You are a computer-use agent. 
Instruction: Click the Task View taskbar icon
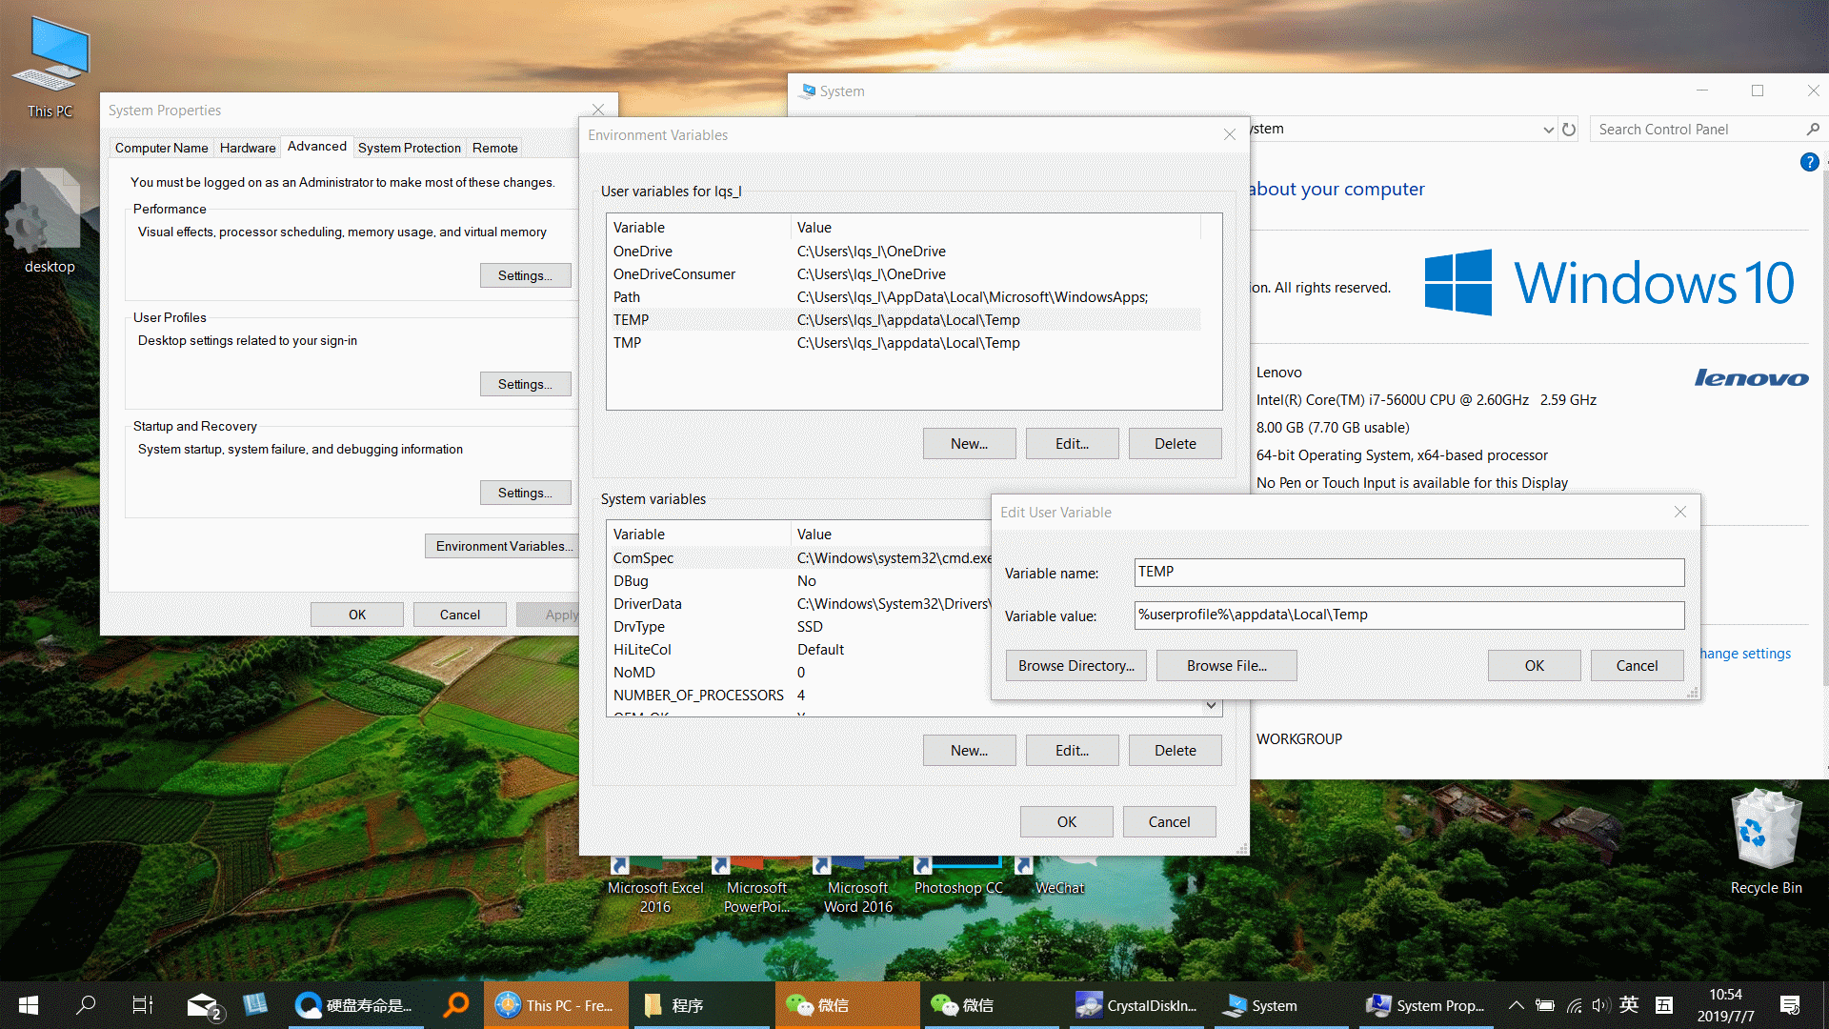143,1005
